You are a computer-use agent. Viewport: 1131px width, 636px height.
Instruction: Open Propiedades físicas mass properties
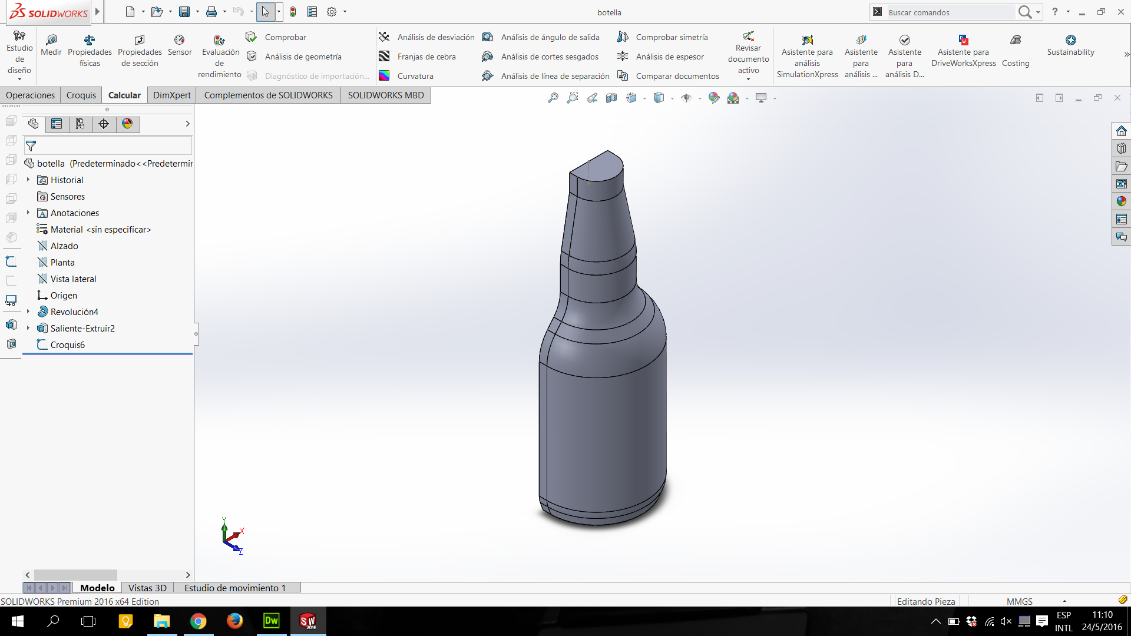90,51
